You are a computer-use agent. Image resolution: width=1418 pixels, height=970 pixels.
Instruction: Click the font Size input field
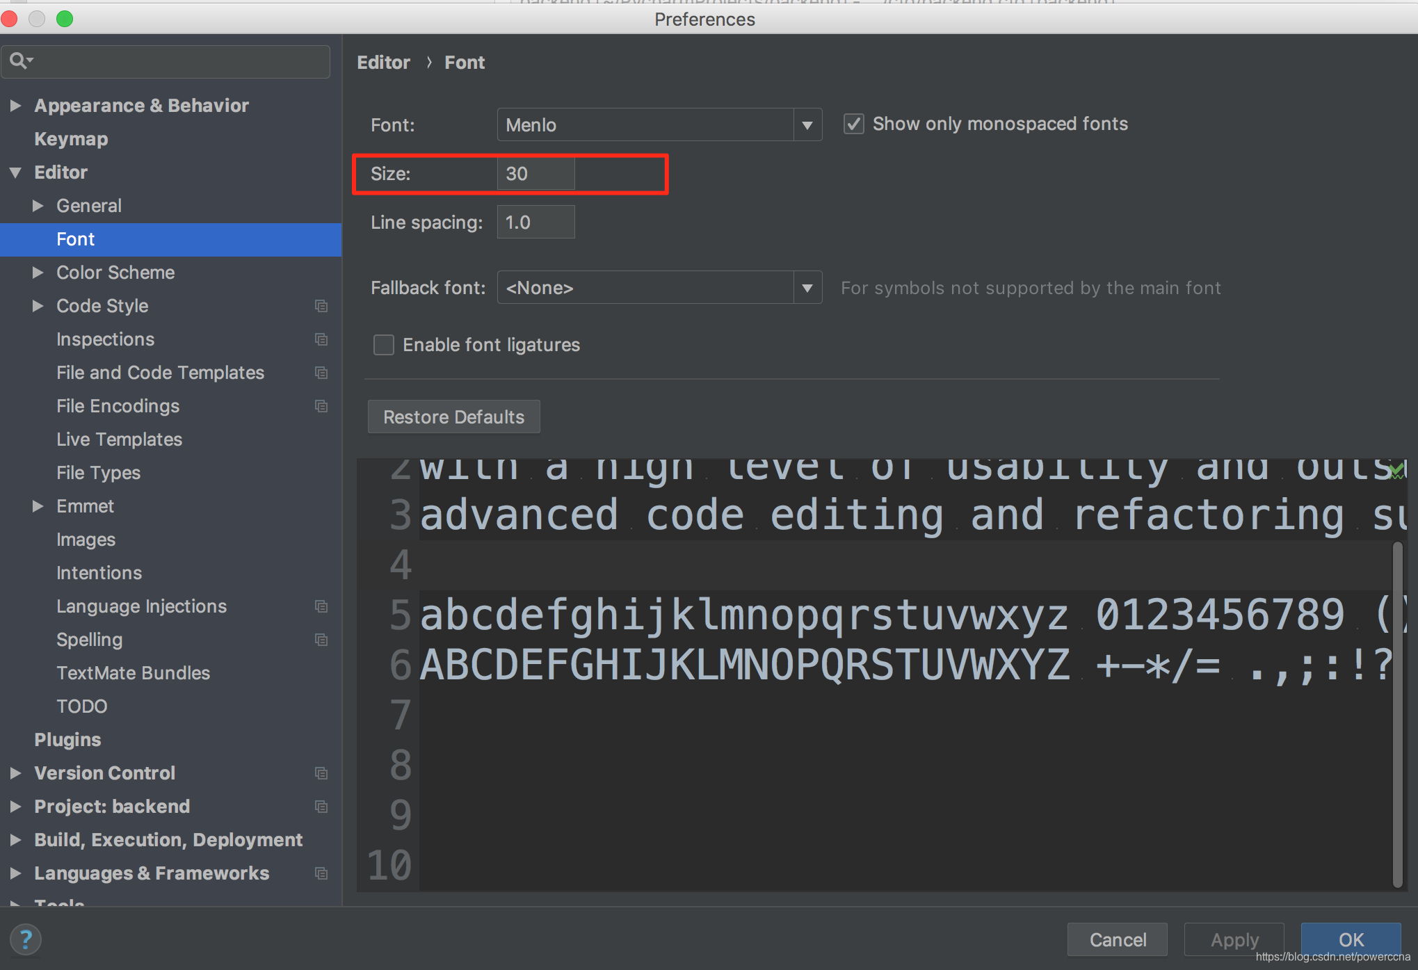pos(535,174)
